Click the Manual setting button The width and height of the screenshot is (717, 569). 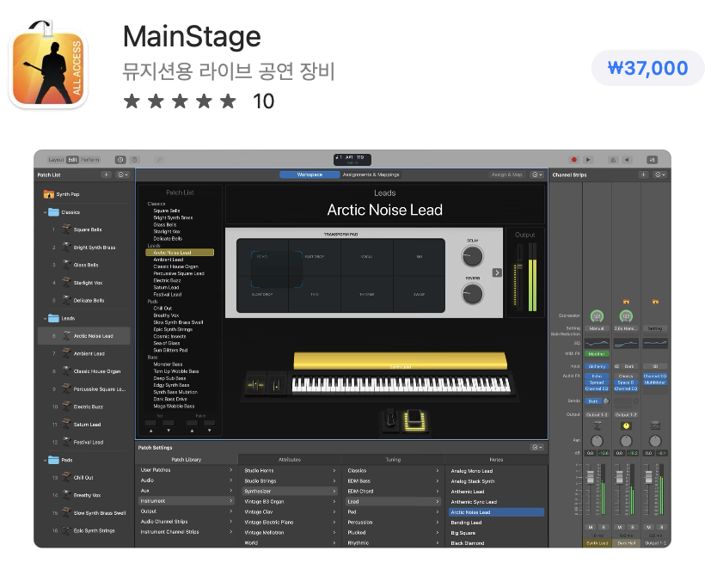tap(597, 328)
